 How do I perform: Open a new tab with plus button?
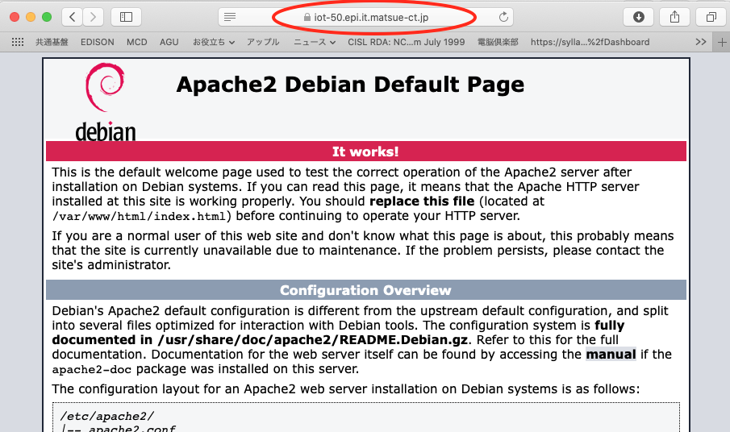pos(722,42)
